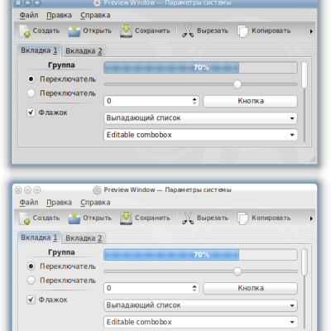
Task: Open the Правка menu in the lower window
Action: (59, 202)
